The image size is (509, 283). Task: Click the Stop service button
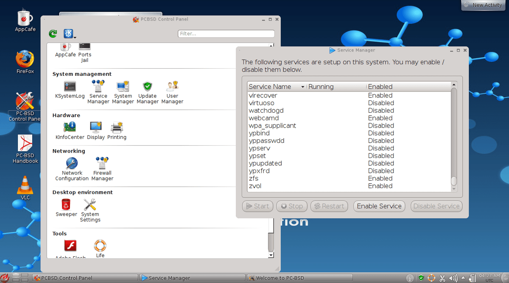tap(291, 206)
